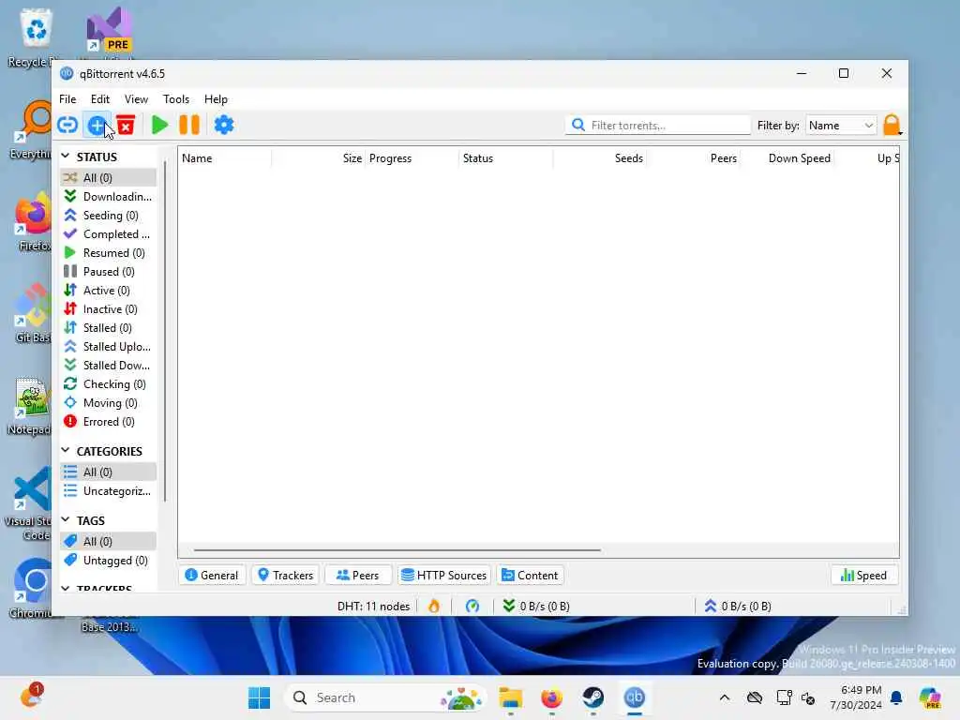The image size is (960, 720).
Task: Open the File menu
Action: point(67,99)
